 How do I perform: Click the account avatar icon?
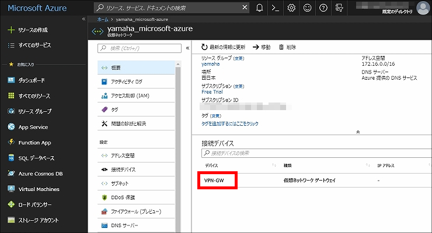point(423,8)
